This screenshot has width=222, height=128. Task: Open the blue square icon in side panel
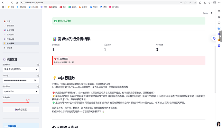pyautogui.click(x=219, y=45)
